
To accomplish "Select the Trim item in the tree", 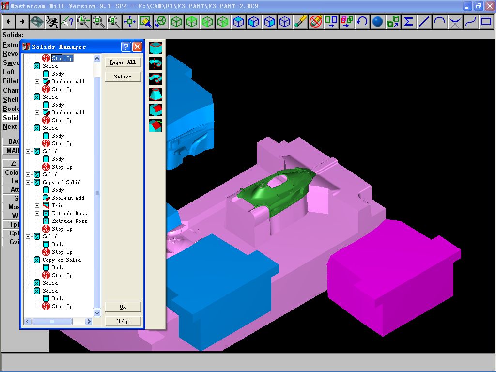I will coord(58,205).
